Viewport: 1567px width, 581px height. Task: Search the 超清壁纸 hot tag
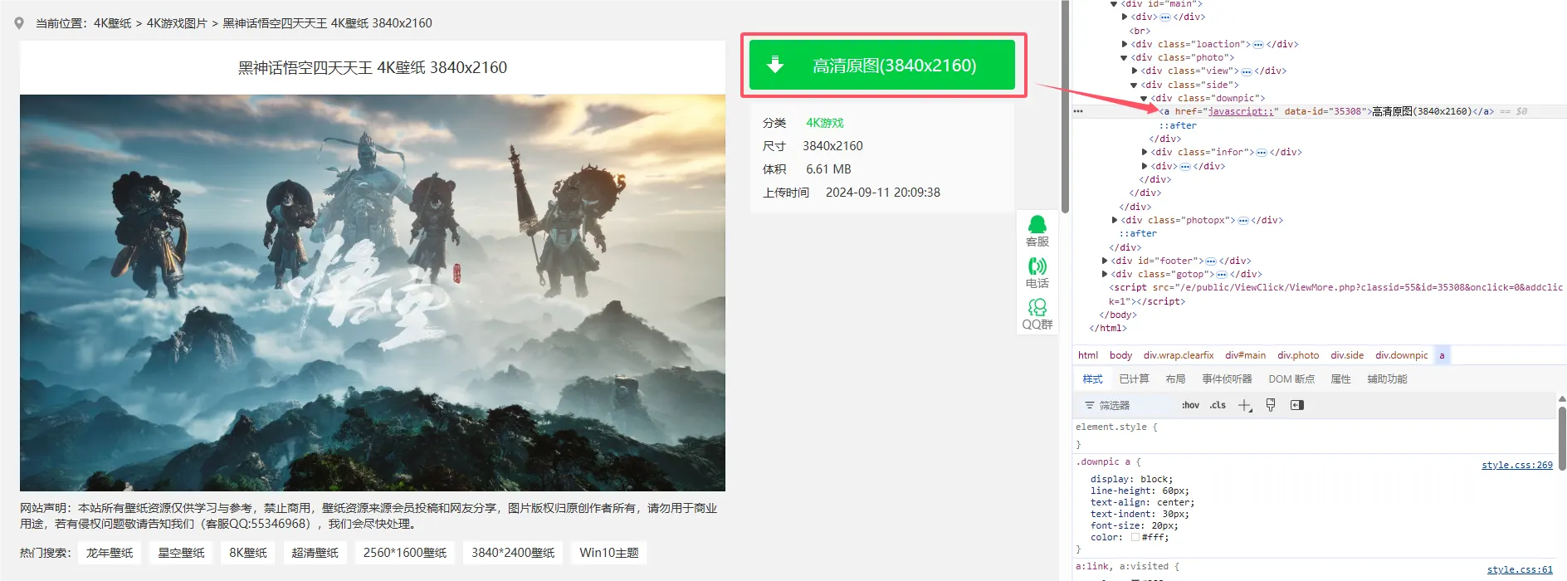(315, 553)
